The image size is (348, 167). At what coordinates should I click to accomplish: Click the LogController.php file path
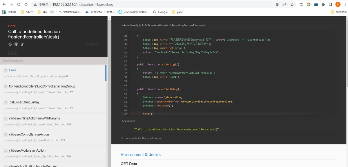click(163, 25)
